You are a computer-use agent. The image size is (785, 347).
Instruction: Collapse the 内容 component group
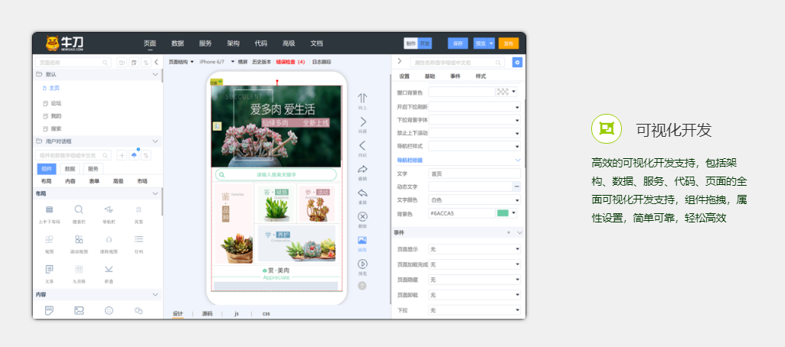[x=155, y=294]
